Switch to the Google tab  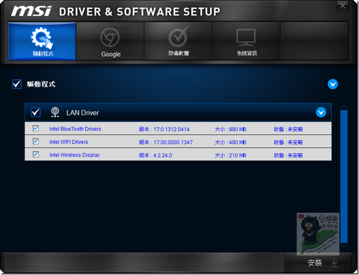[x=110, y=41]
